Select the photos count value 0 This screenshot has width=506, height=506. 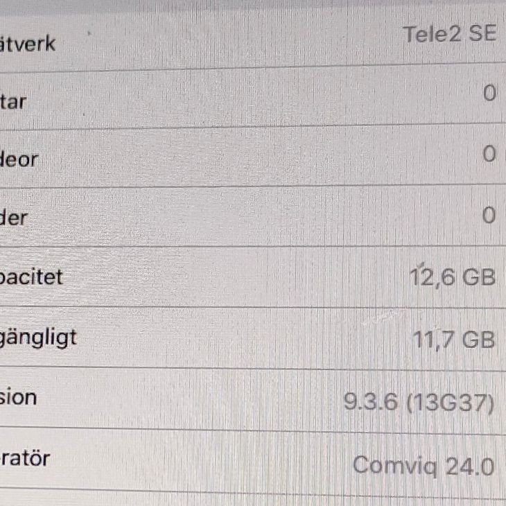pyautogui.click(x=489, y=216)
